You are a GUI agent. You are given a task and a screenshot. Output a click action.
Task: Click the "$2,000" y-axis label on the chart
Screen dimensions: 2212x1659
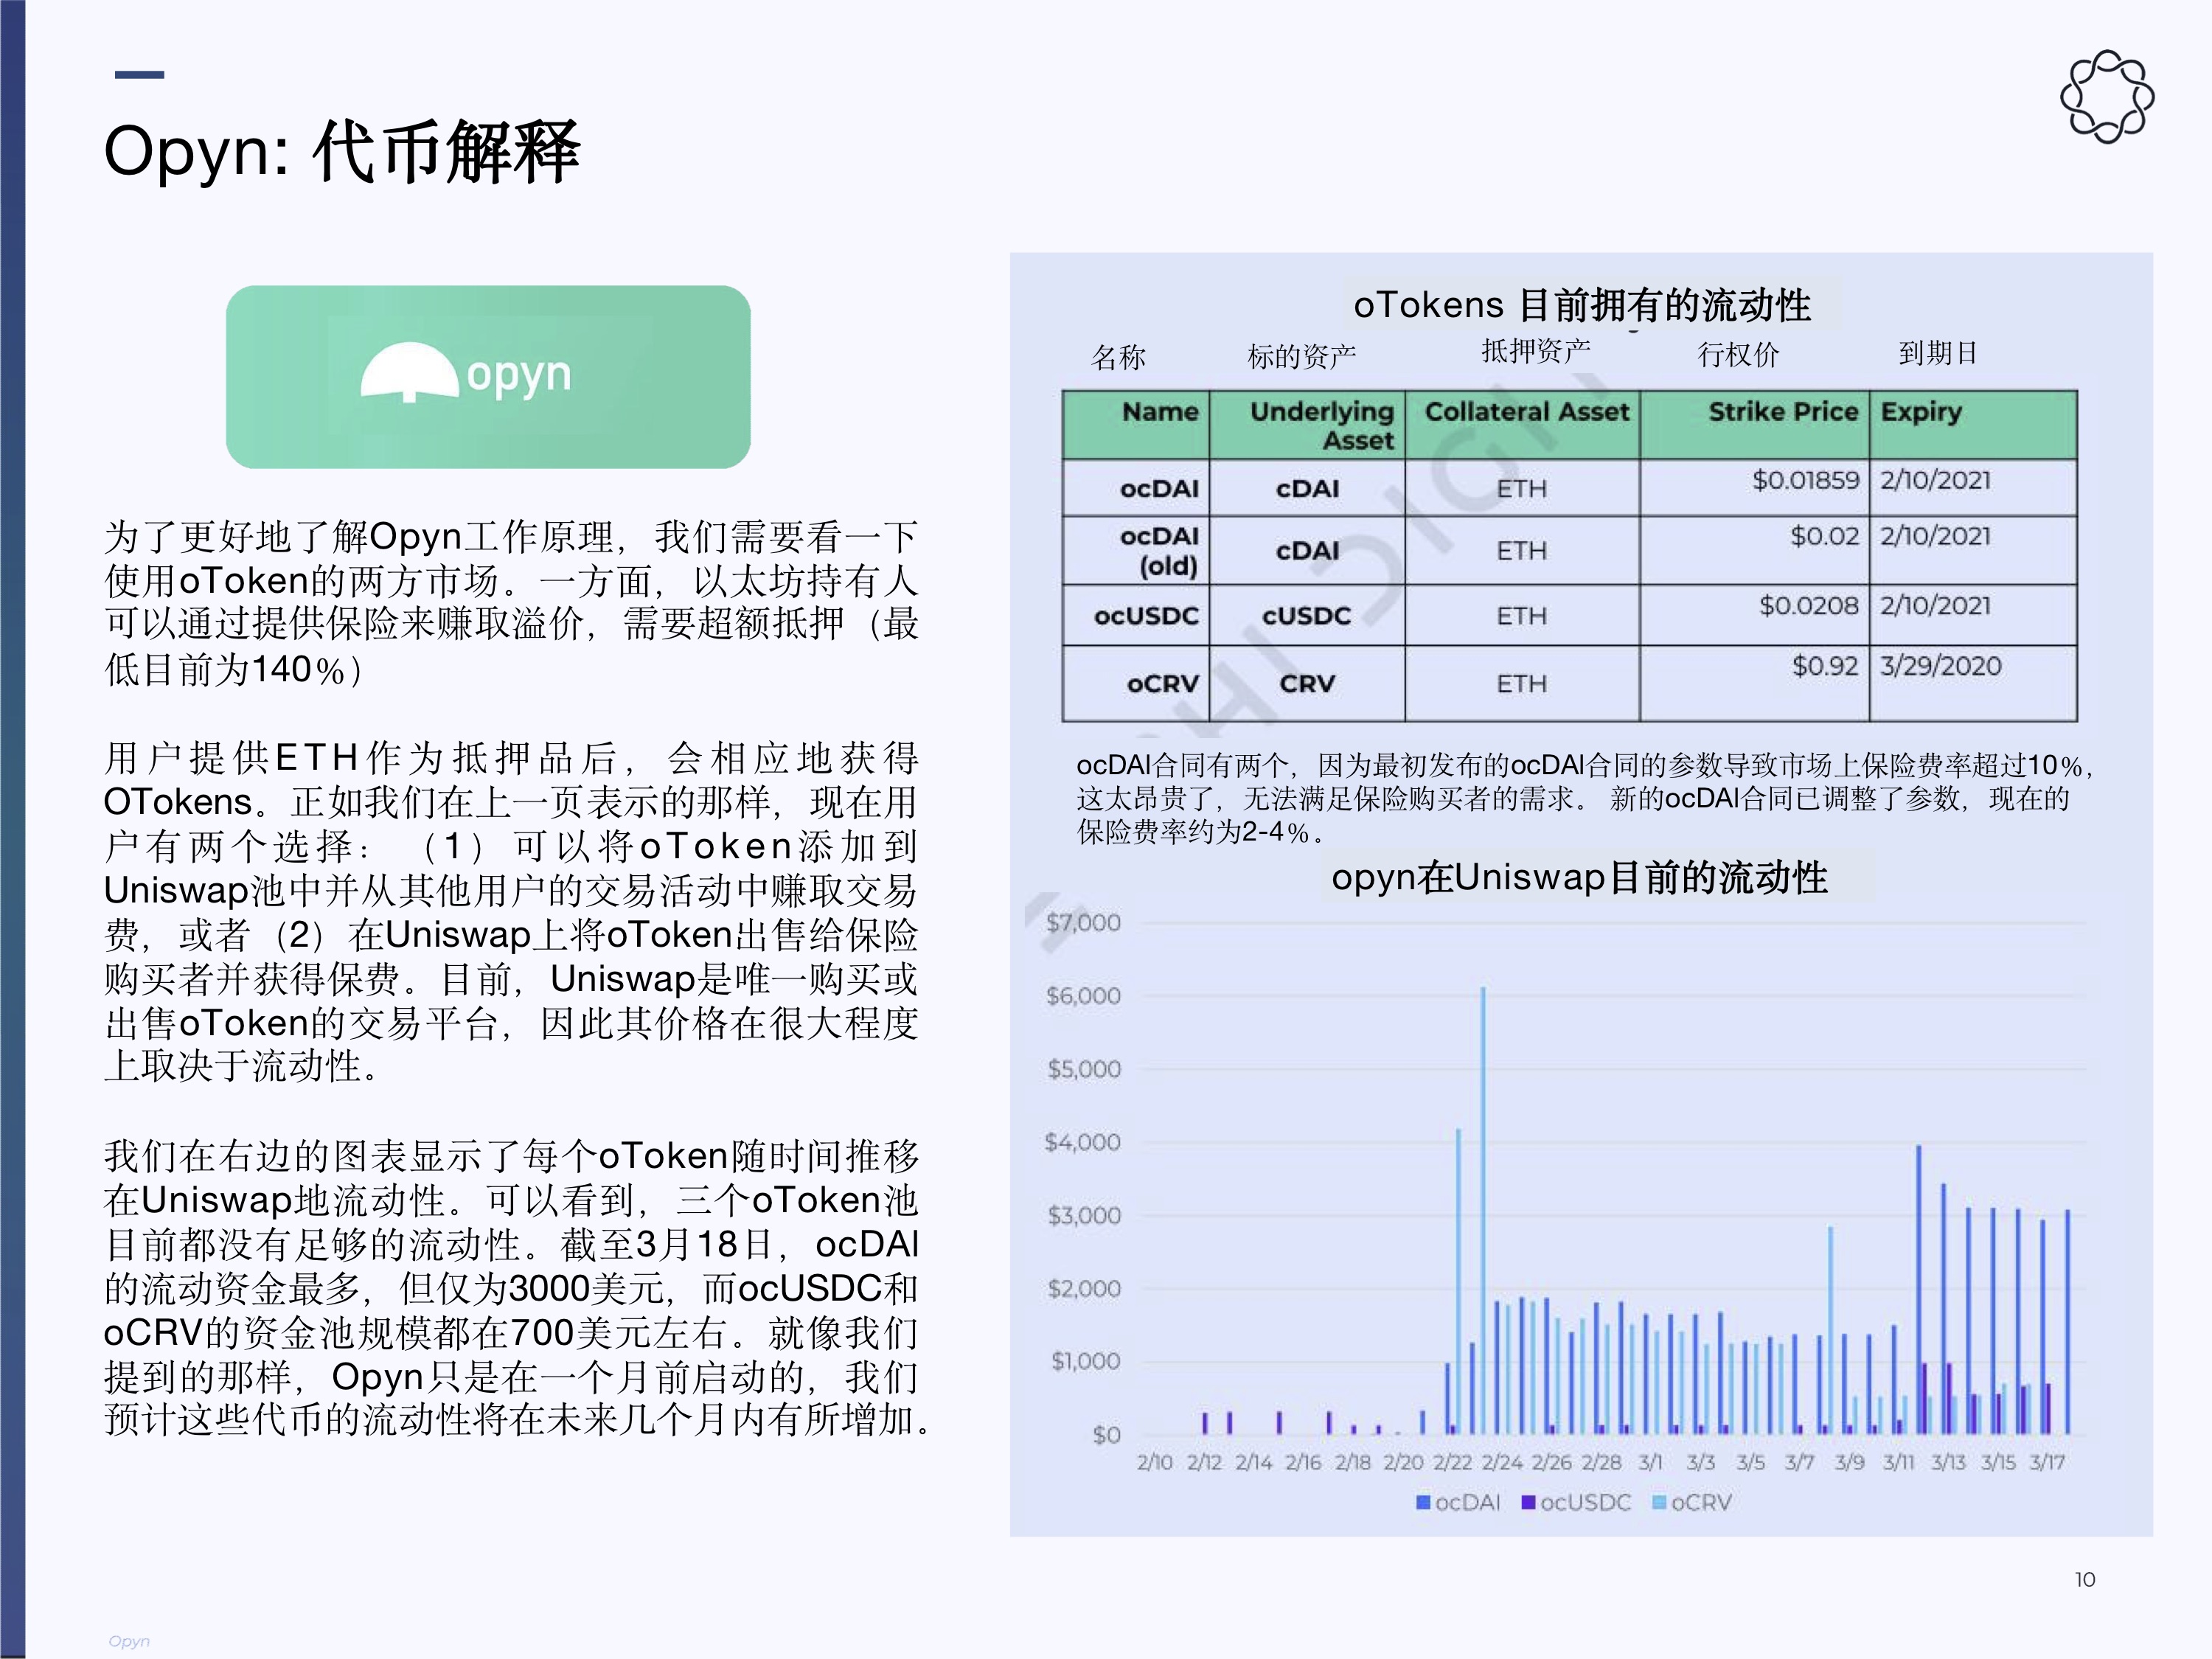click(x=1084, y=1288)
